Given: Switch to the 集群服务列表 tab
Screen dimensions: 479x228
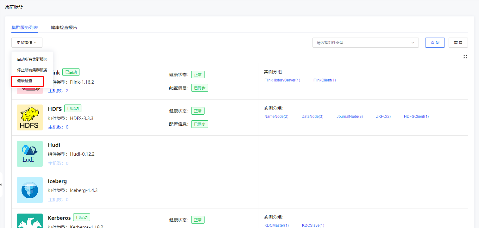Looking at the screenshot, I should (x=25, y=27).
